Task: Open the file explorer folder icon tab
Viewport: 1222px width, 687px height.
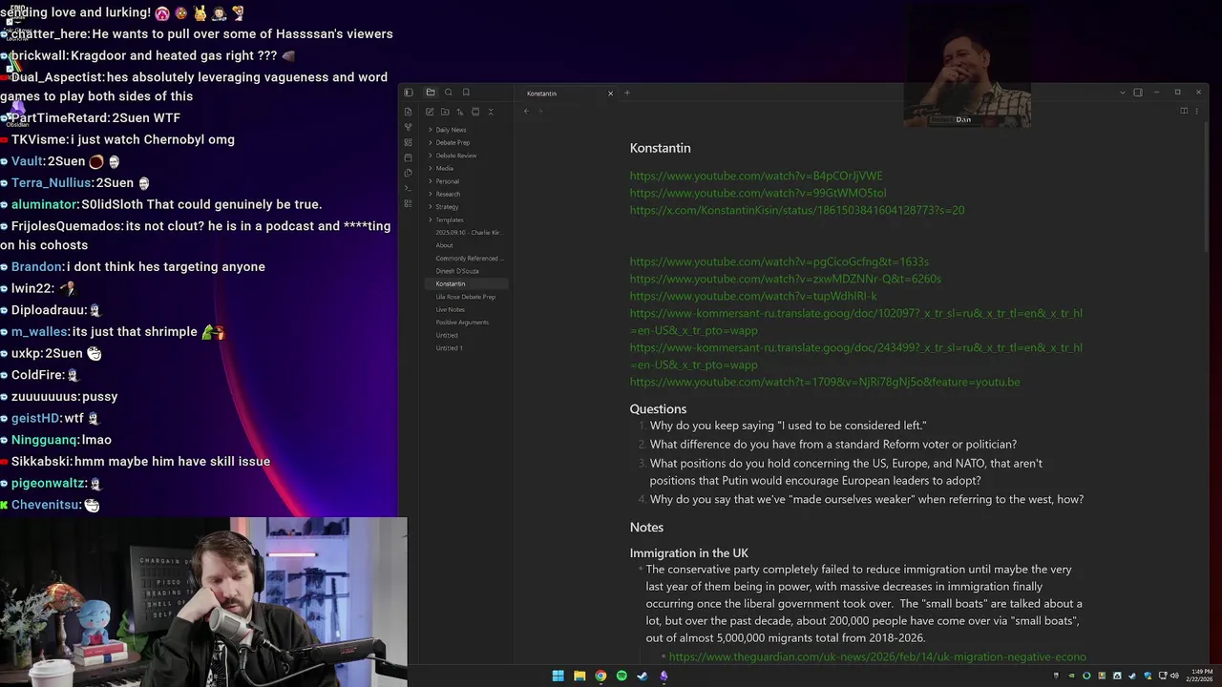Action: (x=431, y=93)
